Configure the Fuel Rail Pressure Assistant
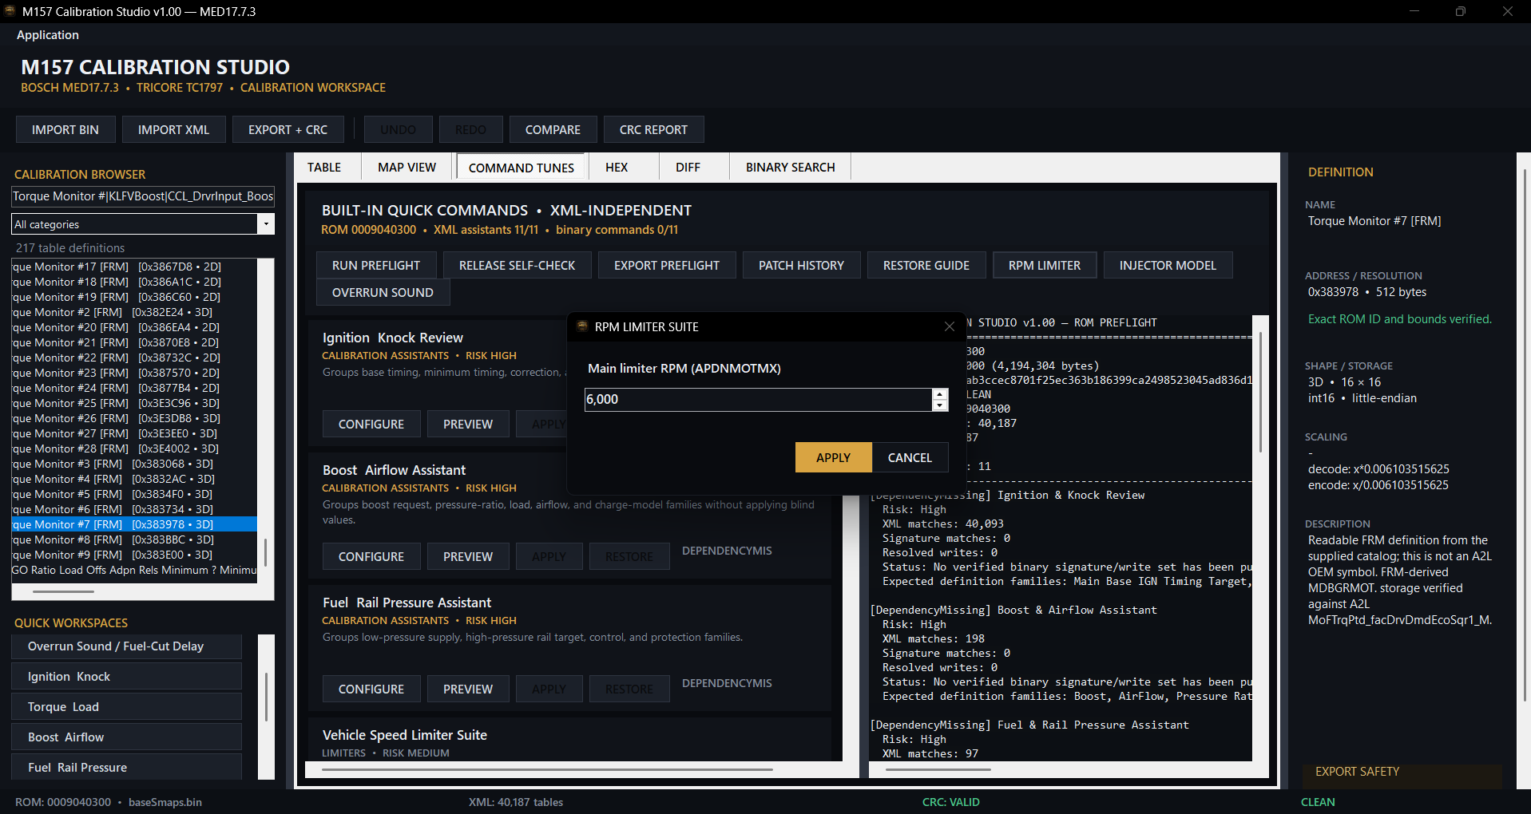Viewport: 1531px width, 814px height. [x=371, y=689]
